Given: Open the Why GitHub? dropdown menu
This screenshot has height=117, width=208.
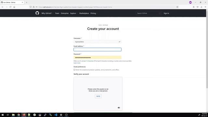Looking at the screenshot, I should coord(47,13).
